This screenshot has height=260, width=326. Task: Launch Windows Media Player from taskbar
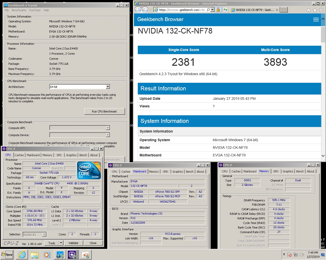(x=47, y=255)
